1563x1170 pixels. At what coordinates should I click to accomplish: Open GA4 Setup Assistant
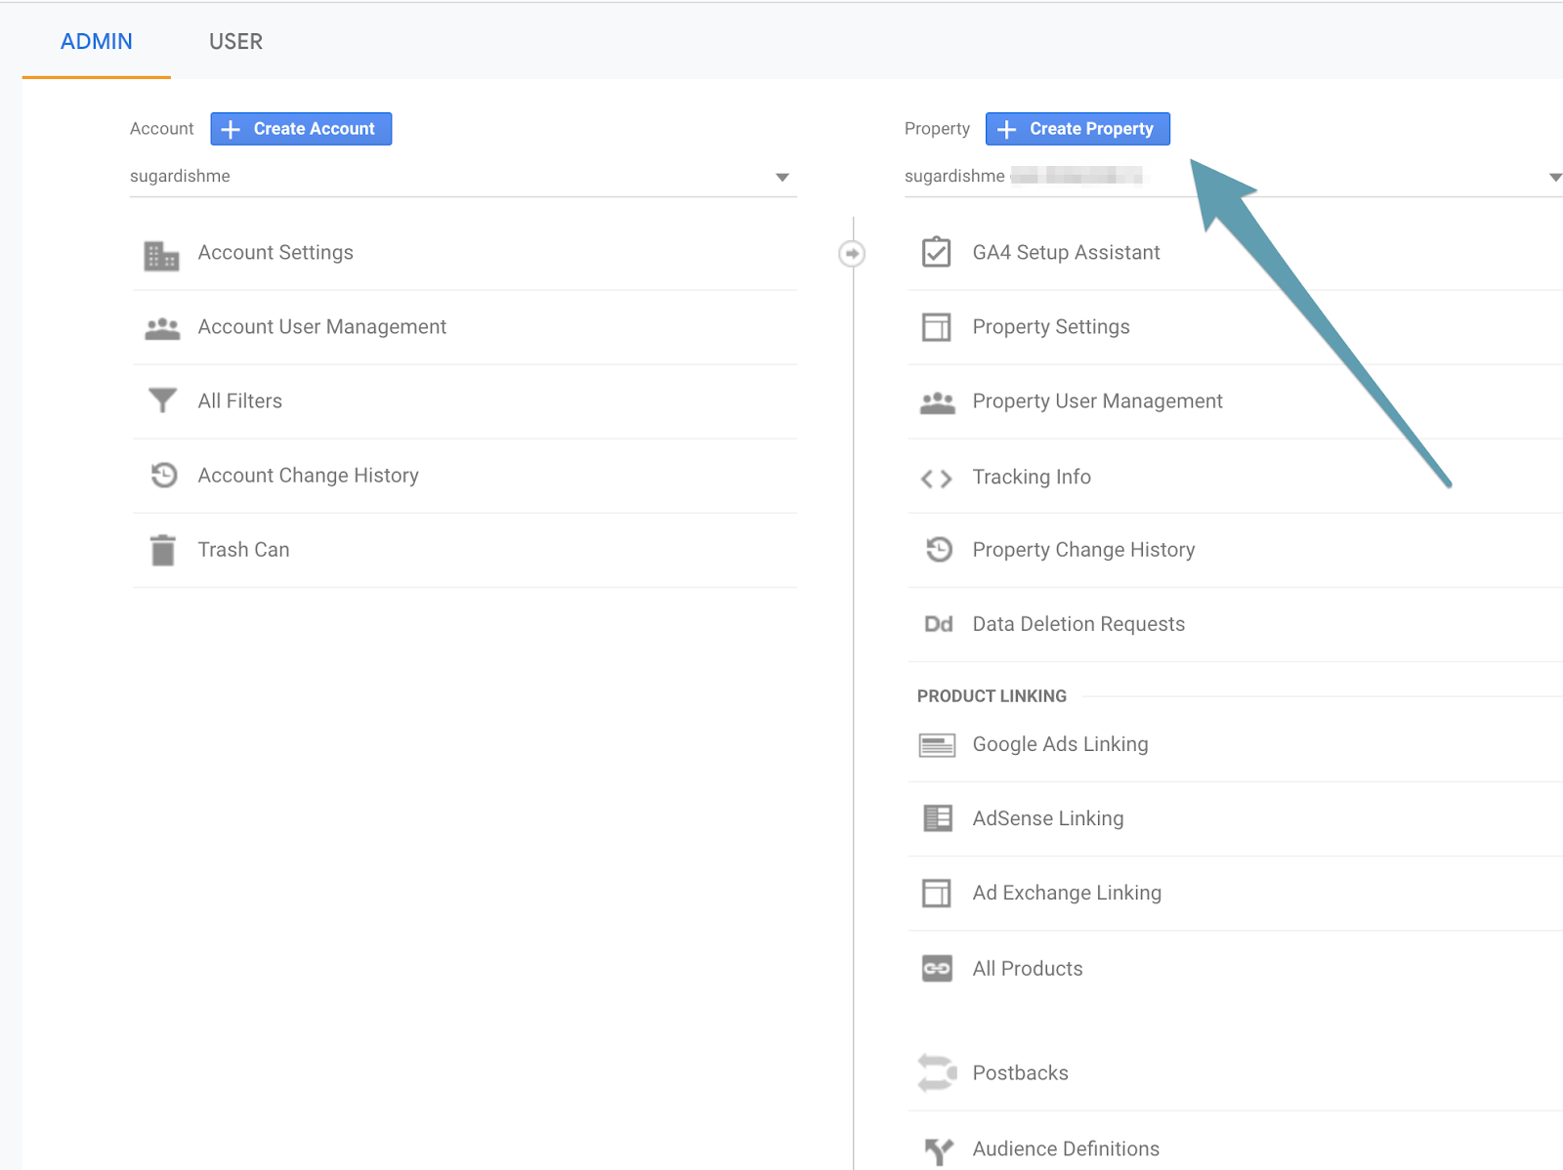[1067, 253]
